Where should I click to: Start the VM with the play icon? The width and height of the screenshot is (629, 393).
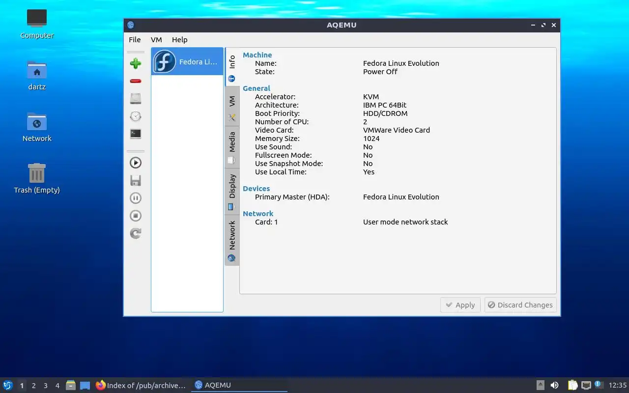136,163
